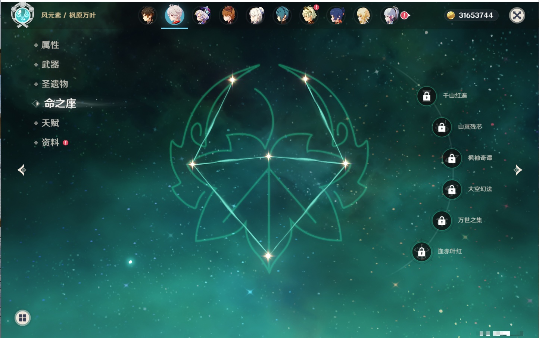Select the long blonde-haired character avatar
Image resolution: width=539 pixels, height=338 pixels.
pyautogui.click(x=363, y=15)
